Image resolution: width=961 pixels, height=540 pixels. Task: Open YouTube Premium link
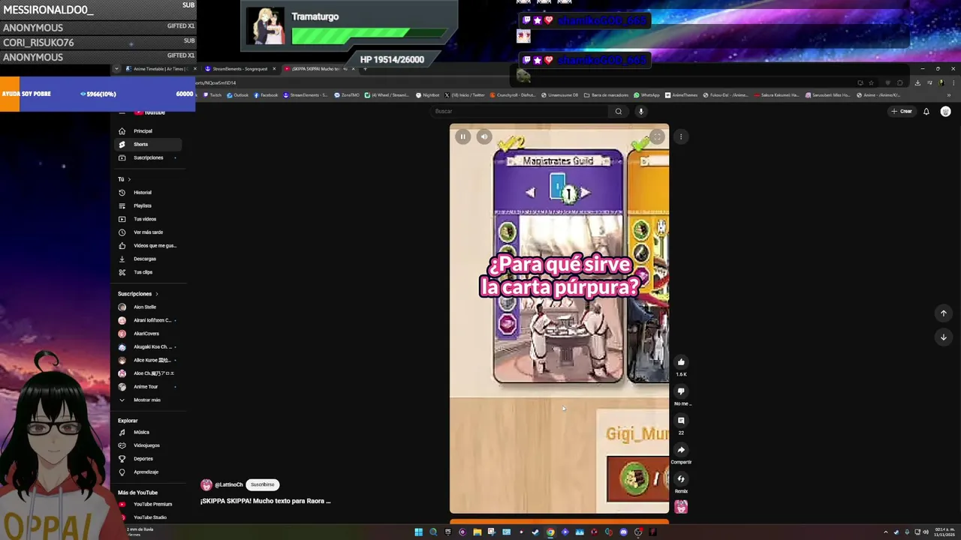[x=148, y=504]
